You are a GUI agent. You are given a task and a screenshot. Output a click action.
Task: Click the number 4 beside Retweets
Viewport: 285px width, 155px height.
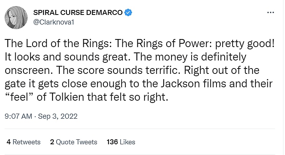(x=8, y=142)
